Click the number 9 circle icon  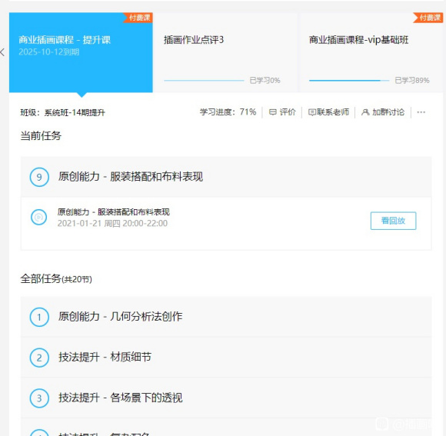[39, 177]
